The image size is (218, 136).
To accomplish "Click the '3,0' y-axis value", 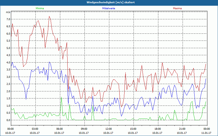I will pyautogui.click(x=8, y=77).
